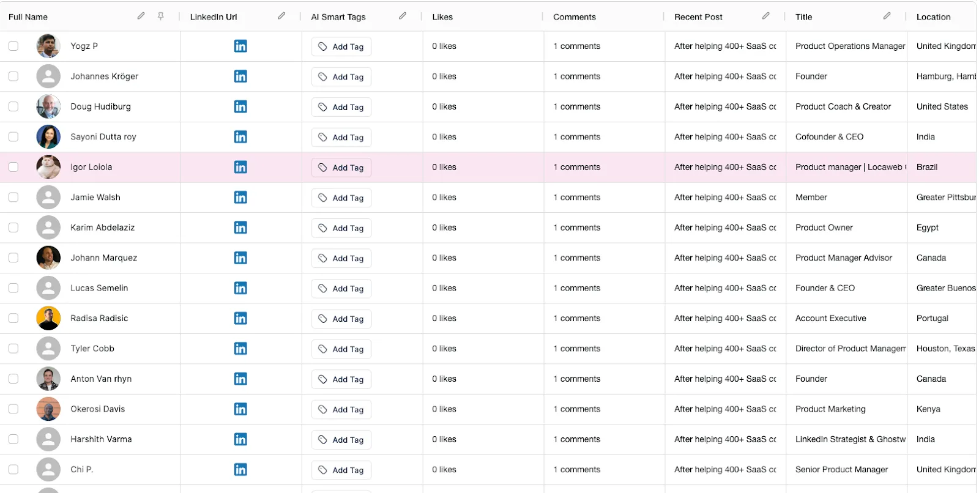Select the checkbox for Doug Hudiburg
The image size is (979, 493).
tap(13, 106)
